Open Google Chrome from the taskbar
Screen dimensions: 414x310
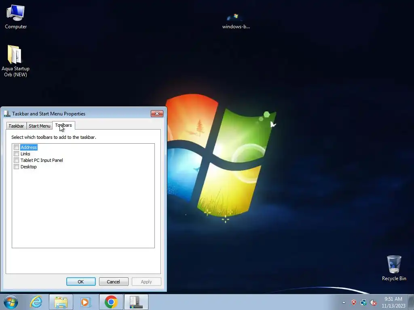[x=111, y=302]
